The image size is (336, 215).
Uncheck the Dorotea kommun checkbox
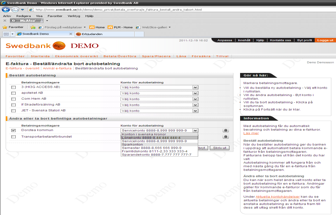14,130
